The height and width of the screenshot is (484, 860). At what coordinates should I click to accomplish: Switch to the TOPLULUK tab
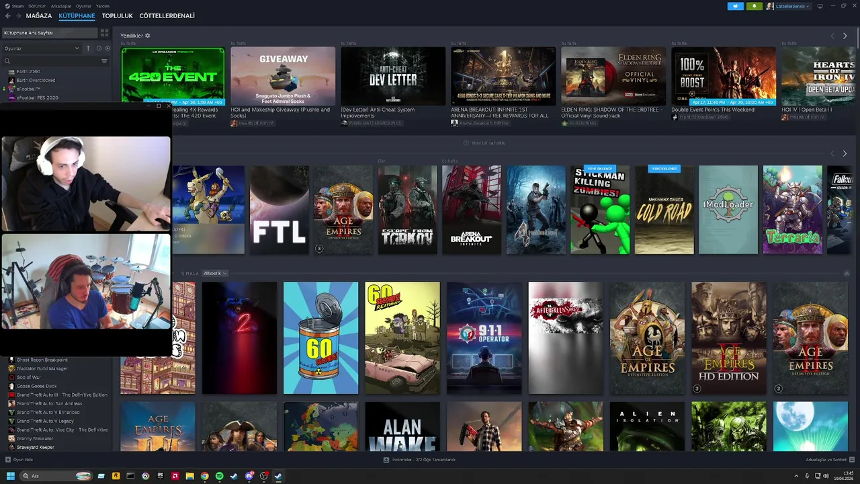[x=117, y=15]
